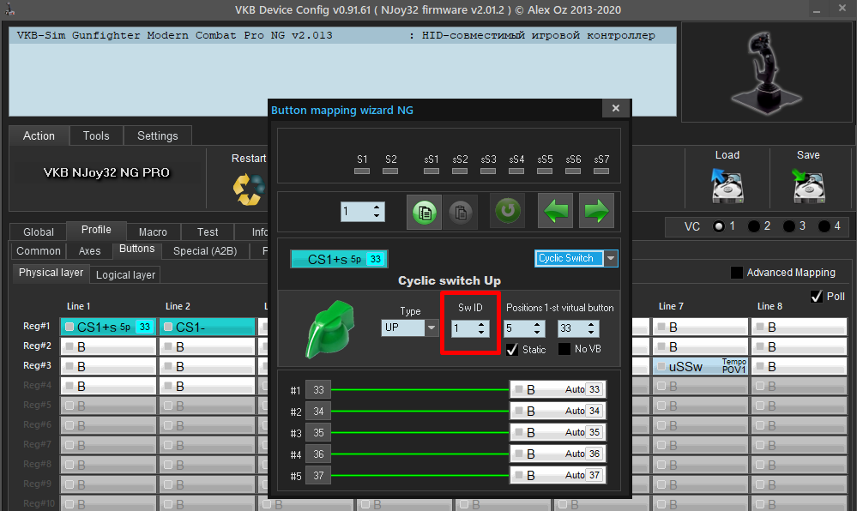
Task: Switch to the Macro tab
Action: [x=153, y=231]
